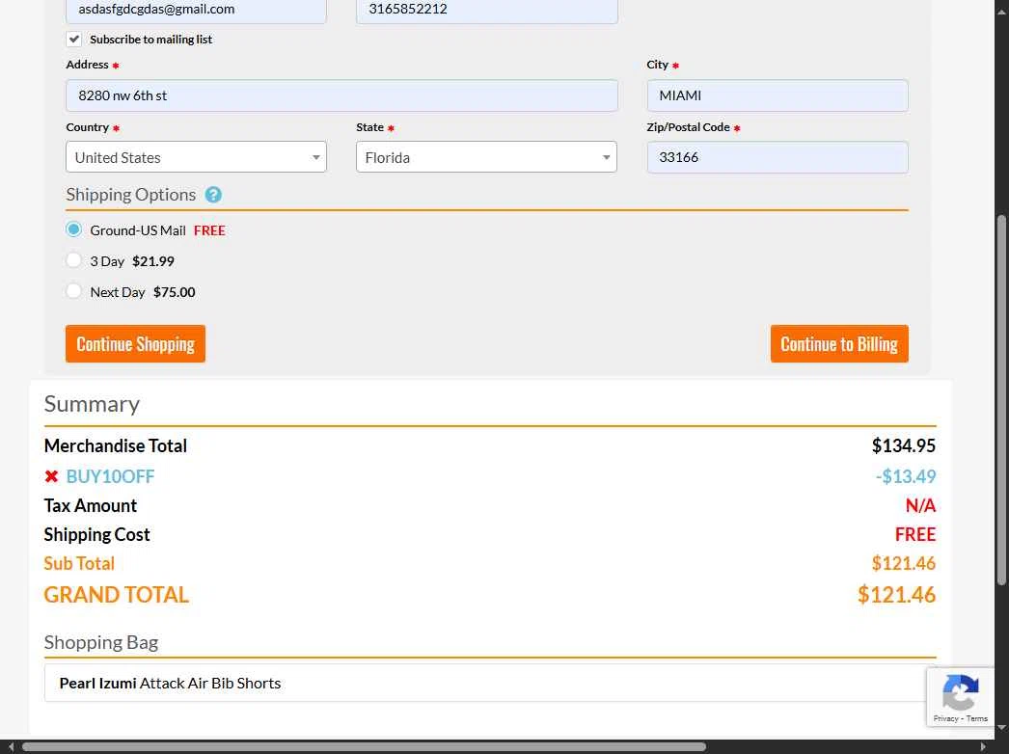The image size is (1009, 754).
Task: Click the horizontal scrollbar left arrow
Action: pyautogui.click(x=11, y=747)
